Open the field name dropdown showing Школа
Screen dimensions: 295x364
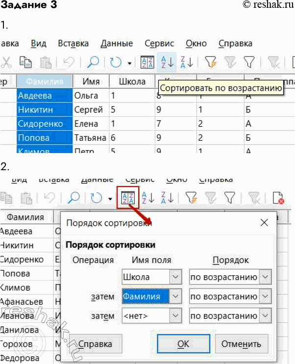pyautogui.click(x=175, y=278)
